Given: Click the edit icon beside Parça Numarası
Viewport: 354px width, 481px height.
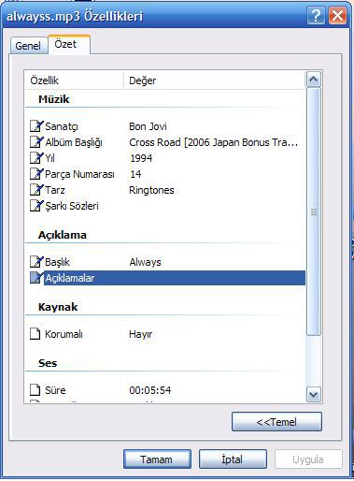Looking at the screenshot, I should click(x=36, y=174).
